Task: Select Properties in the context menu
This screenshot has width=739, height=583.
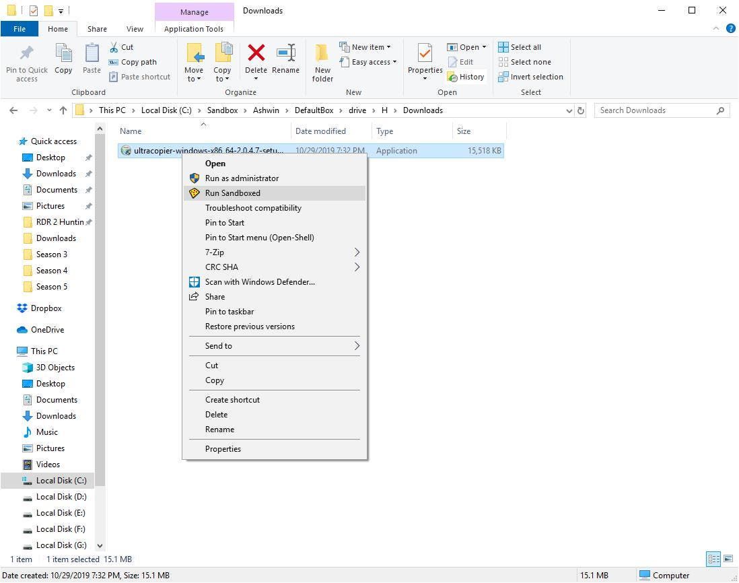Action: 275,448
